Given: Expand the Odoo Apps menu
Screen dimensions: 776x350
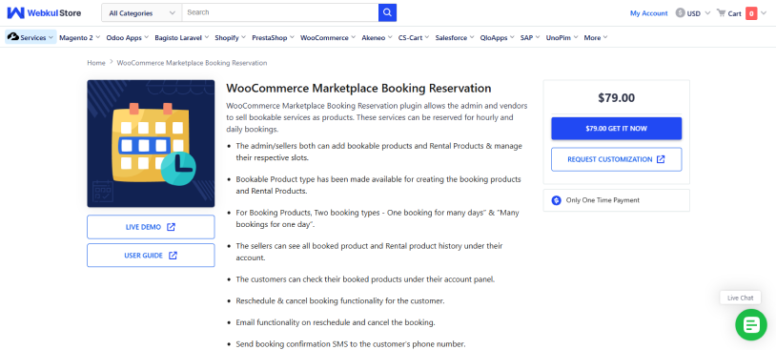Looking at the screenshot, I should (x=128, y=37).
